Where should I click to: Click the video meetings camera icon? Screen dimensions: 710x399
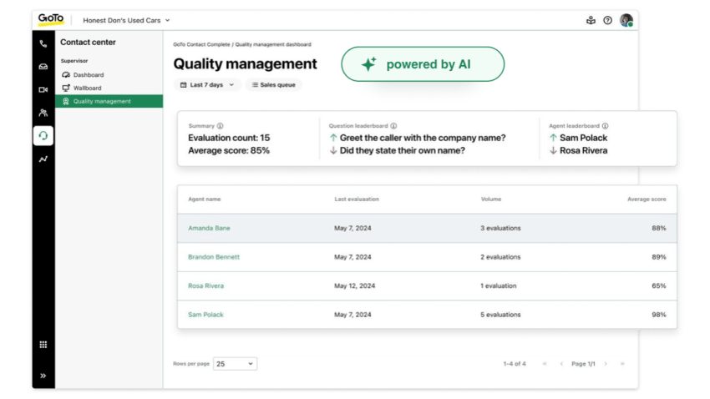tap(43, 89)
